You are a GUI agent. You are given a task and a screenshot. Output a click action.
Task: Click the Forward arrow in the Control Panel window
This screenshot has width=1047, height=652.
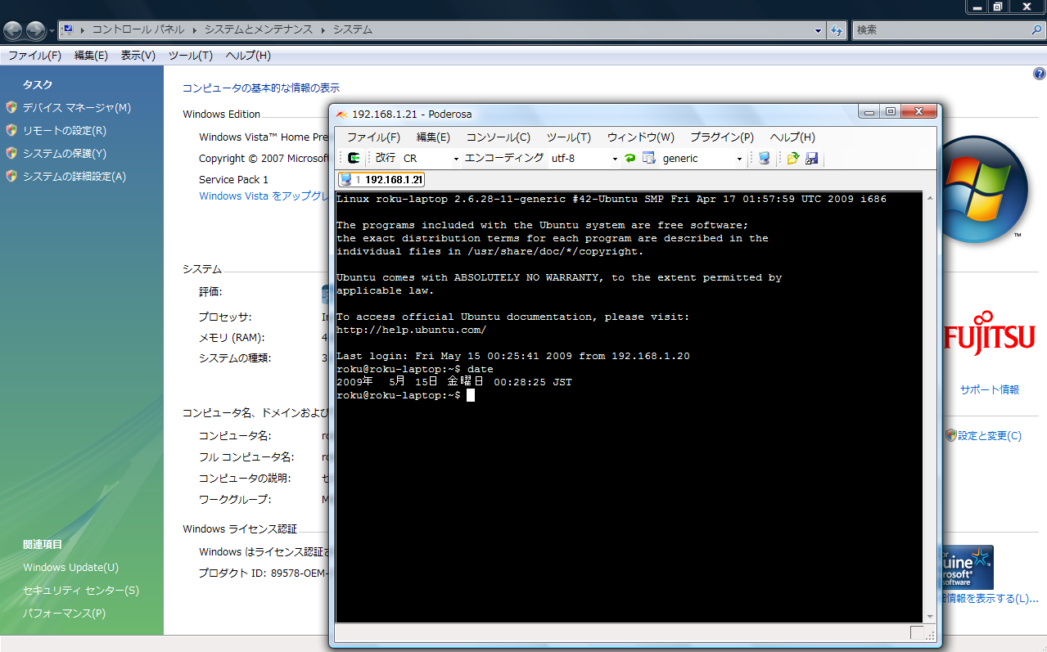click(36, 30)
